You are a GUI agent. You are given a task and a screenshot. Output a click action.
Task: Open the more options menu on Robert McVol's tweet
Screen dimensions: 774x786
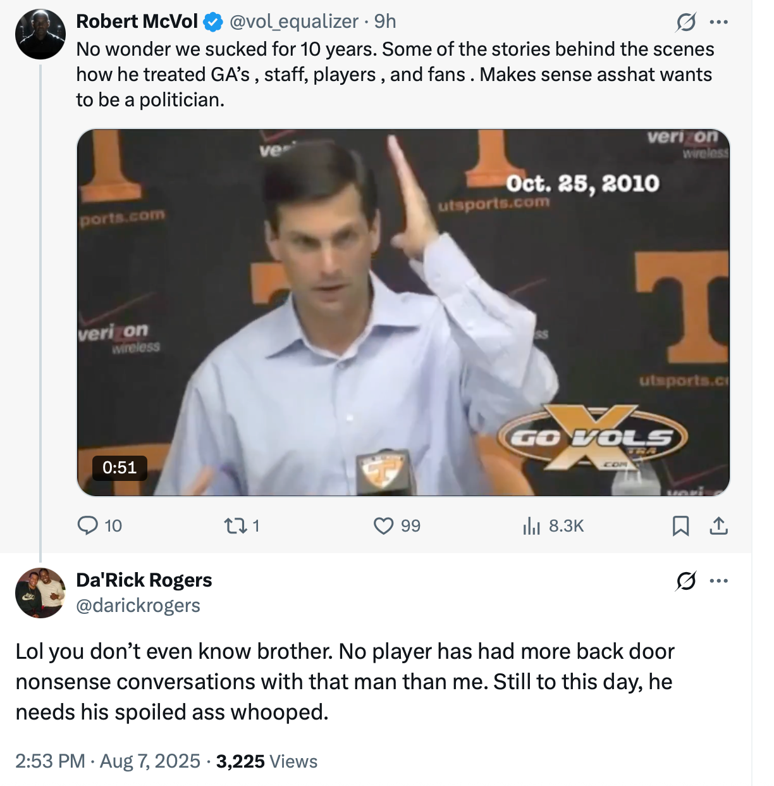pyautogui.click(x=718, y=21)
